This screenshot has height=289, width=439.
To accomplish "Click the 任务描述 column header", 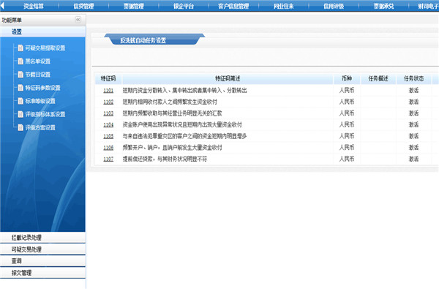I will pos(378,79).
